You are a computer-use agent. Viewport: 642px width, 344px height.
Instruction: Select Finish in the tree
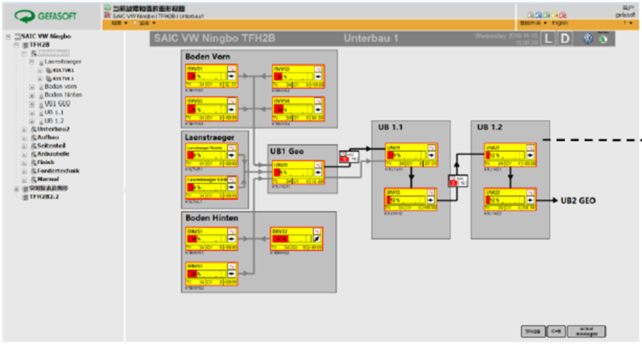tap(46, 162)
